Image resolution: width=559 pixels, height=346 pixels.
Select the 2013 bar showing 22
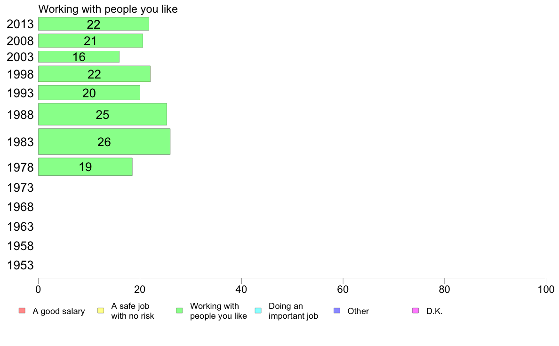pyautogui.click(x=94, y=24)
